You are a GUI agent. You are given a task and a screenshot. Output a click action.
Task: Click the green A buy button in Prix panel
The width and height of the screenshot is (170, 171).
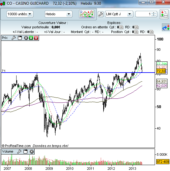(x=31, y=38)
